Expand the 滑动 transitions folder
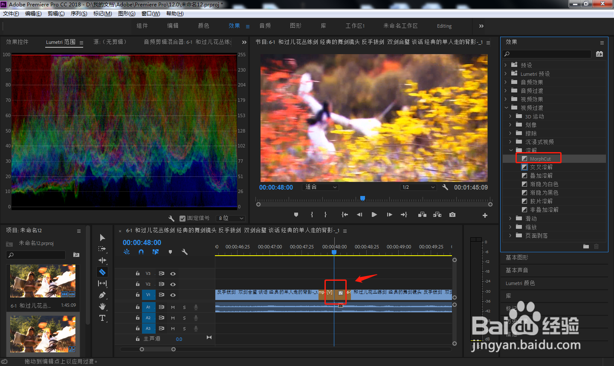 point(510,219)
